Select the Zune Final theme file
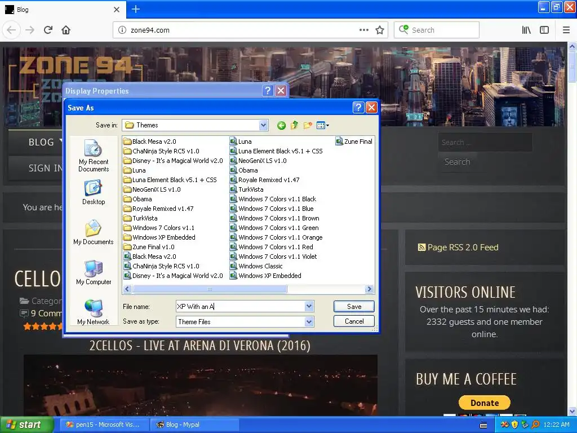 (x=354, y=142)
